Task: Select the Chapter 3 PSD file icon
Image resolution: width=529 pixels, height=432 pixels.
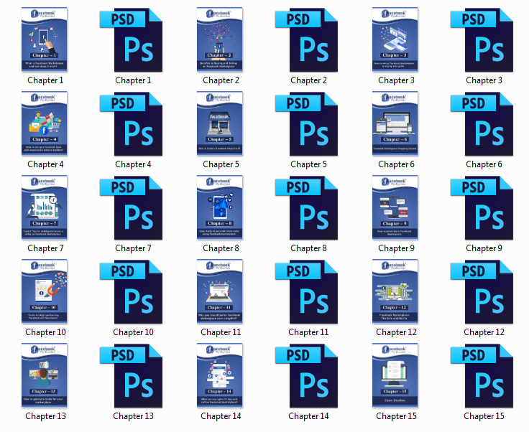Action: tap(482, 40)
